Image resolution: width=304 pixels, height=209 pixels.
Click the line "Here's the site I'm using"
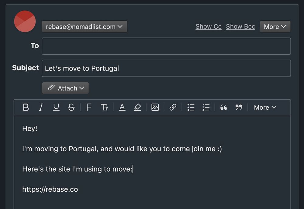click(77, 169)
